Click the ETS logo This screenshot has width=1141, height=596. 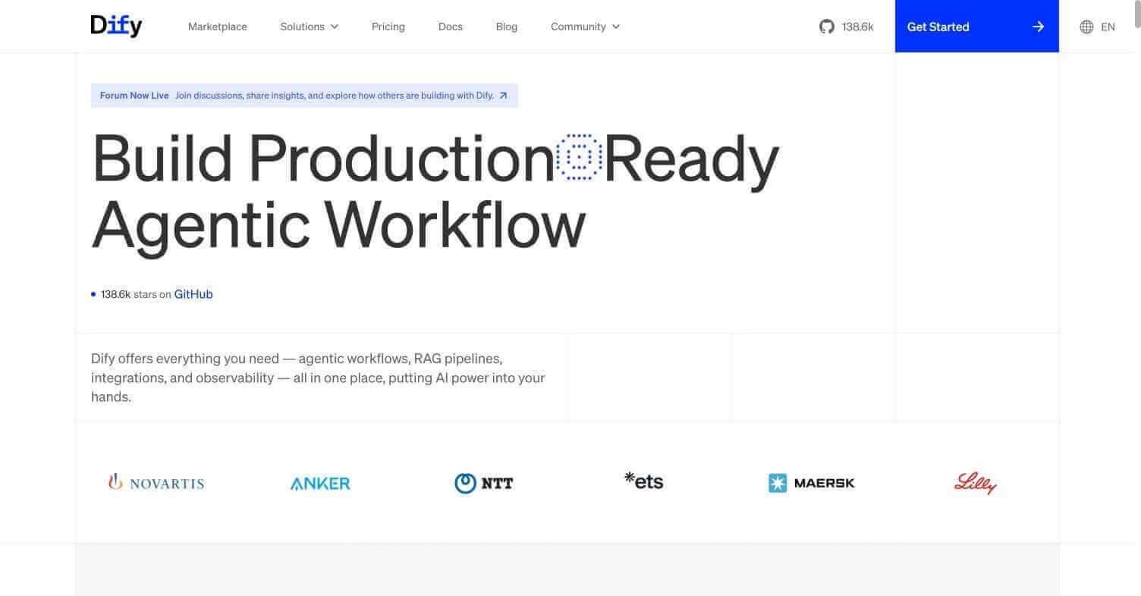pos(643,481)
